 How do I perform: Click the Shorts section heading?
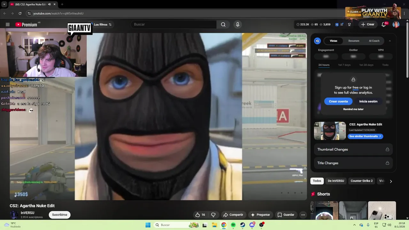(x=323, y=194)
